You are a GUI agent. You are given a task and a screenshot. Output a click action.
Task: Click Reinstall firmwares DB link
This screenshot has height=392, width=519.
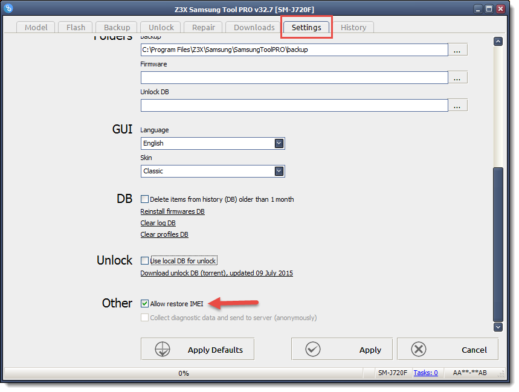point(172,211)
